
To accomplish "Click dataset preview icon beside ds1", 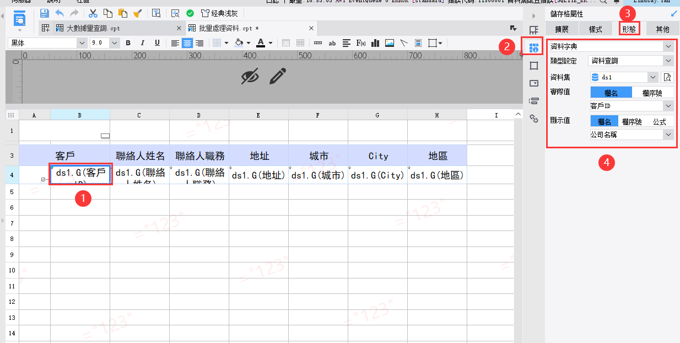I will coord(667,77).
